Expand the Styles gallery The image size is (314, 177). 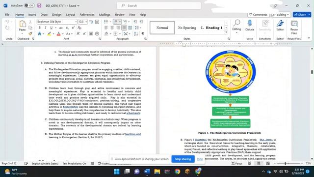point(226,32)
